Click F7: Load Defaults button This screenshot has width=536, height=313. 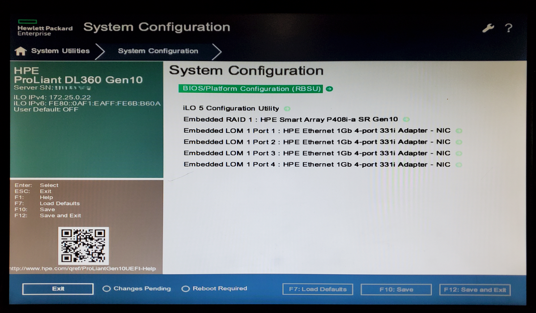(318, 289)
